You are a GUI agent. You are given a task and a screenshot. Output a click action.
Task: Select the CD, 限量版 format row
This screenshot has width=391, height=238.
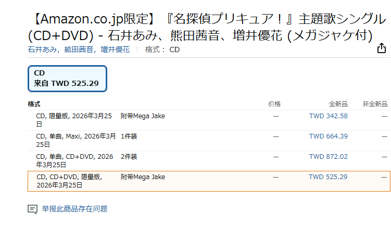tap(209, 120)
